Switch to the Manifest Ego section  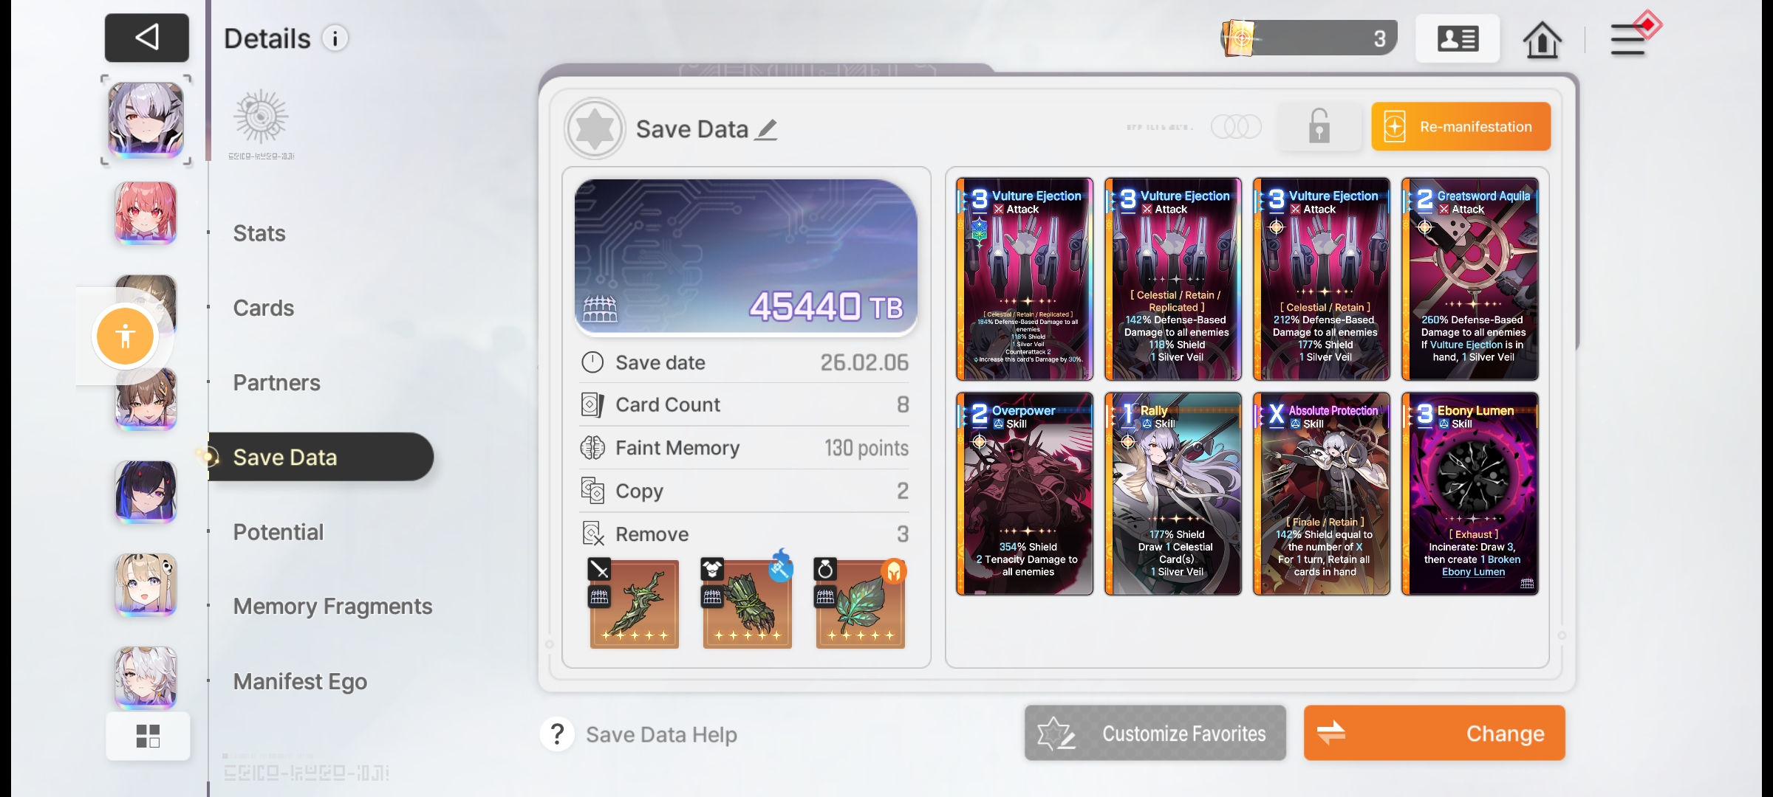coord(300,681)
